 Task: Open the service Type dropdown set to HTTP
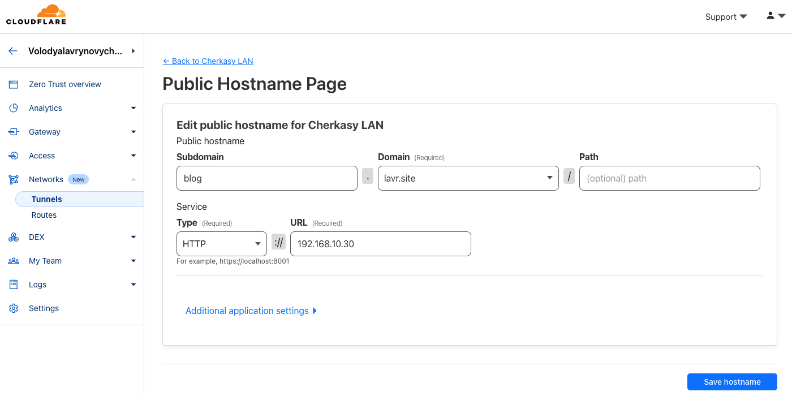click(221, 244)
